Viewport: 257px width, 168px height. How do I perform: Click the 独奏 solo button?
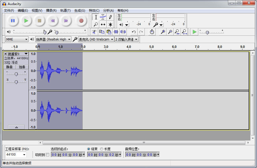pyautogui.click(x=22, y=67)
